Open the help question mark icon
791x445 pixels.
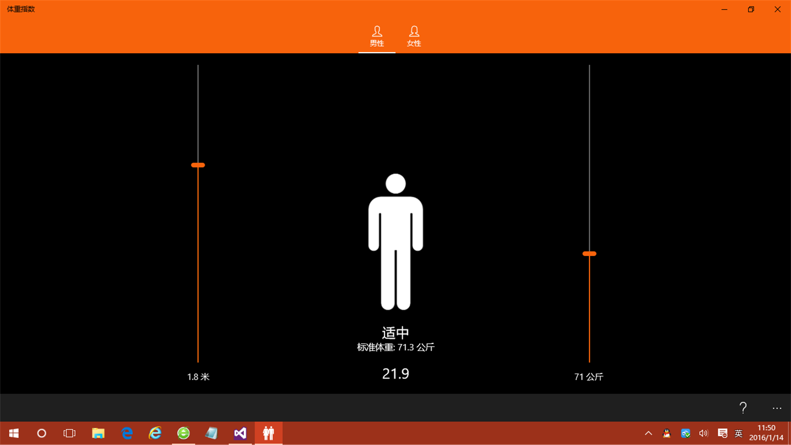coord(743,408)
